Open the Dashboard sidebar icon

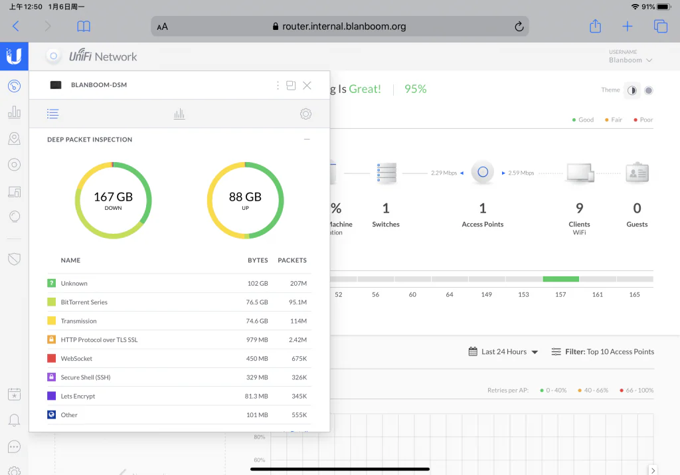point(15,86)
